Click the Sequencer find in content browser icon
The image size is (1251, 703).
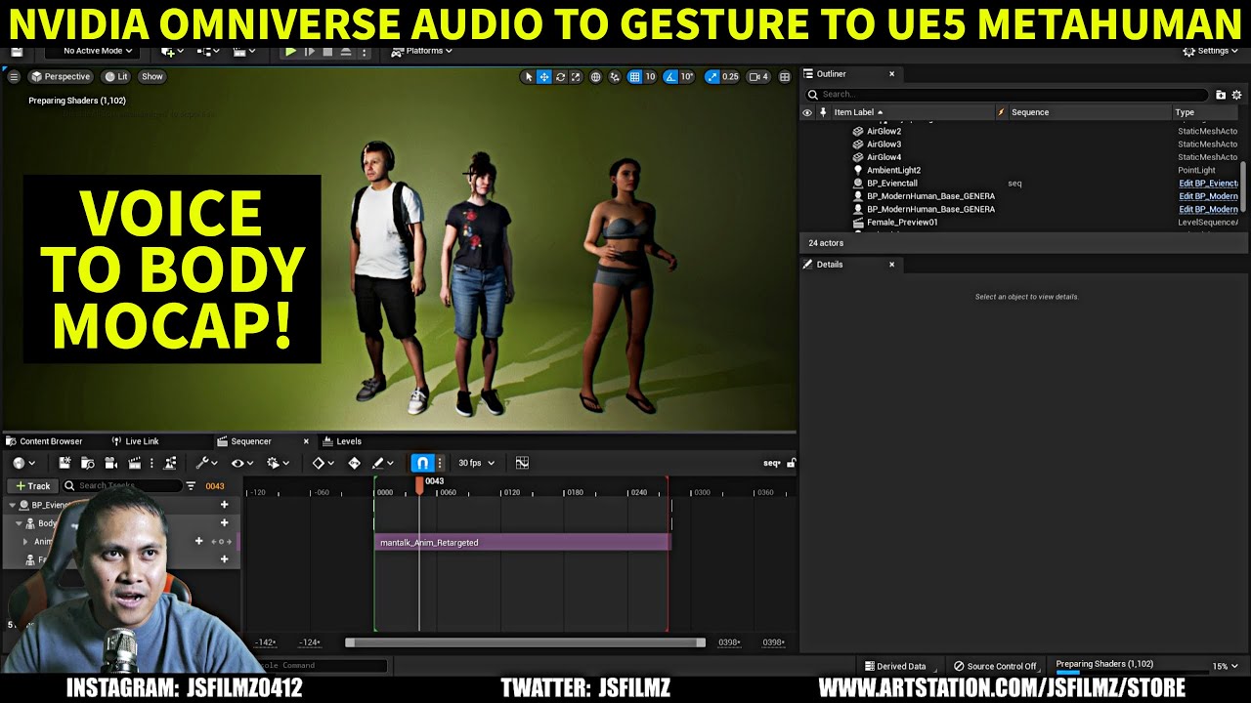pos(88,463)
